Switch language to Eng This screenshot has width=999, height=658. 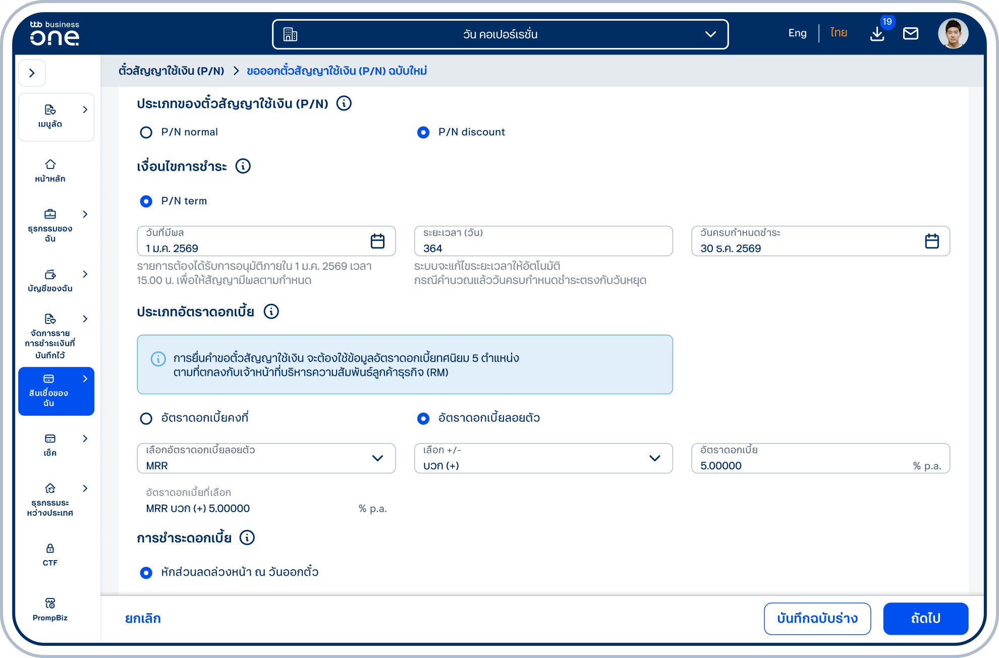point(797,33)
